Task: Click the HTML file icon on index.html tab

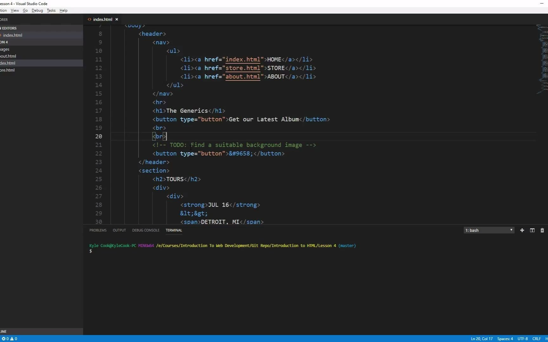Action: click(x=89, y=19)
